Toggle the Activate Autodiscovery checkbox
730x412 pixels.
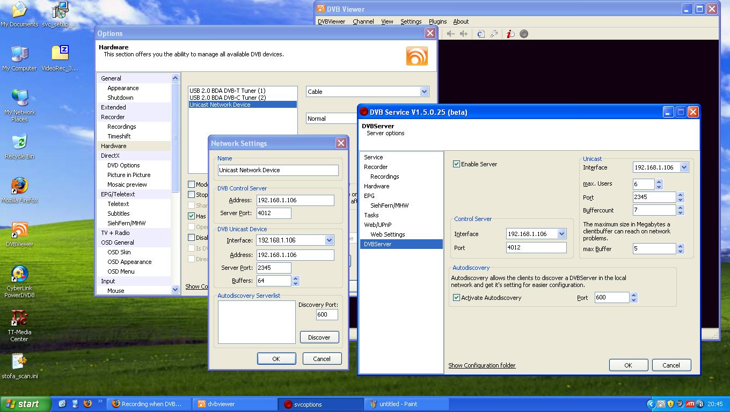click(x=457, y=298)
